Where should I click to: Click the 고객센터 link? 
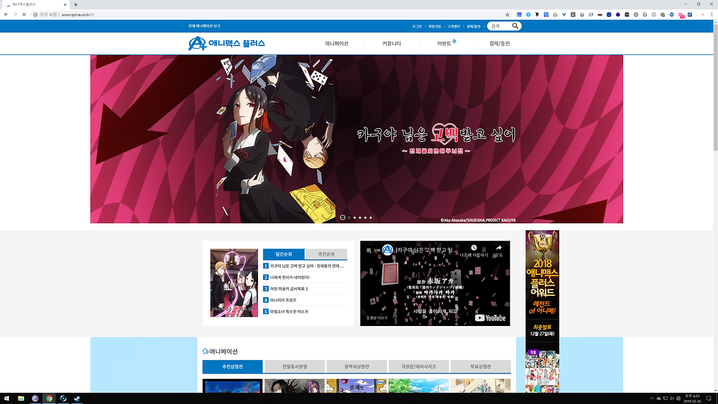(454, 26)
